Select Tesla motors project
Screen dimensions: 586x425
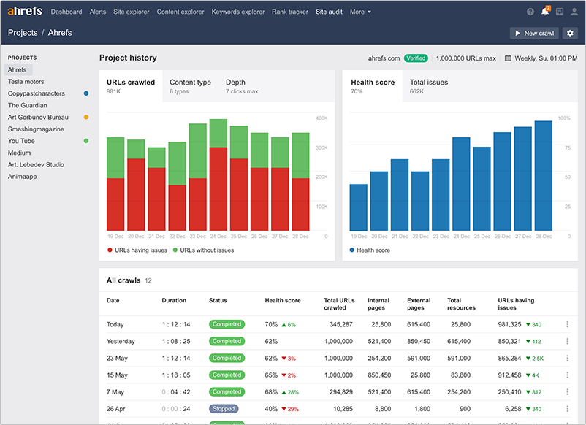26,82
